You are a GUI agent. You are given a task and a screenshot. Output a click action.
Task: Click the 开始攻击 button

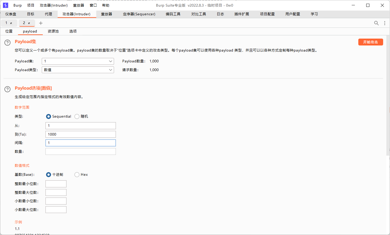pyautogui.click(x=370, y=42)
